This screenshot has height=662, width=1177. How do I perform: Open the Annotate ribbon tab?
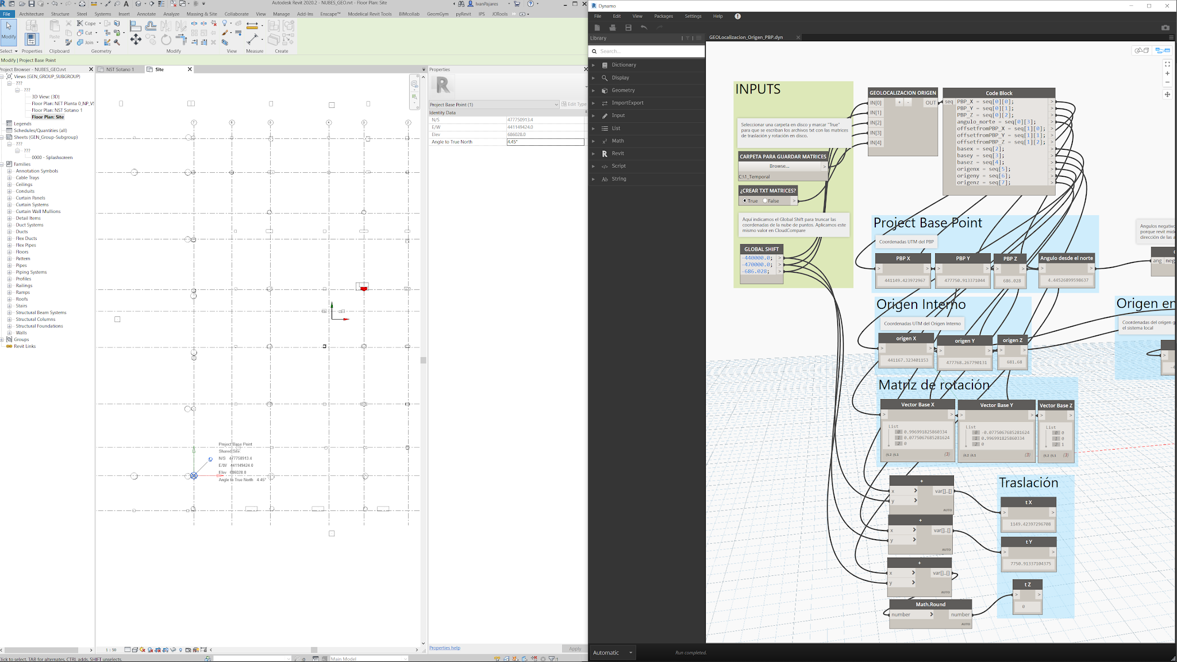pos(147,14)
